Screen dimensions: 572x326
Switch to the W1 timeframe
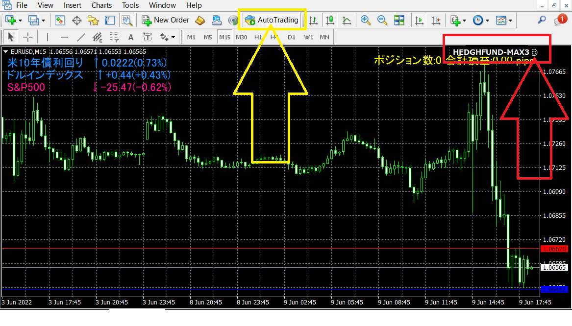coord(309,37)
